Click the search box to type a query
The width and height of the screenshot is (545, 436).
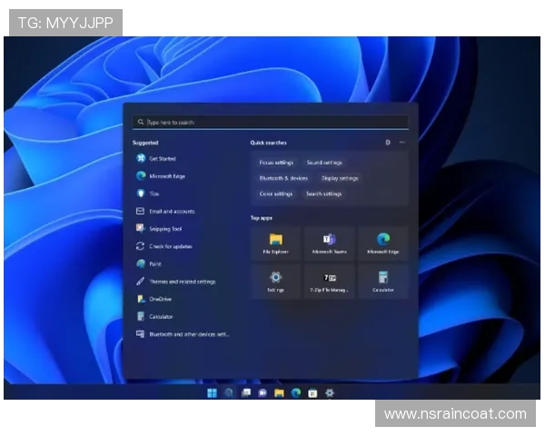coord(270,122)
